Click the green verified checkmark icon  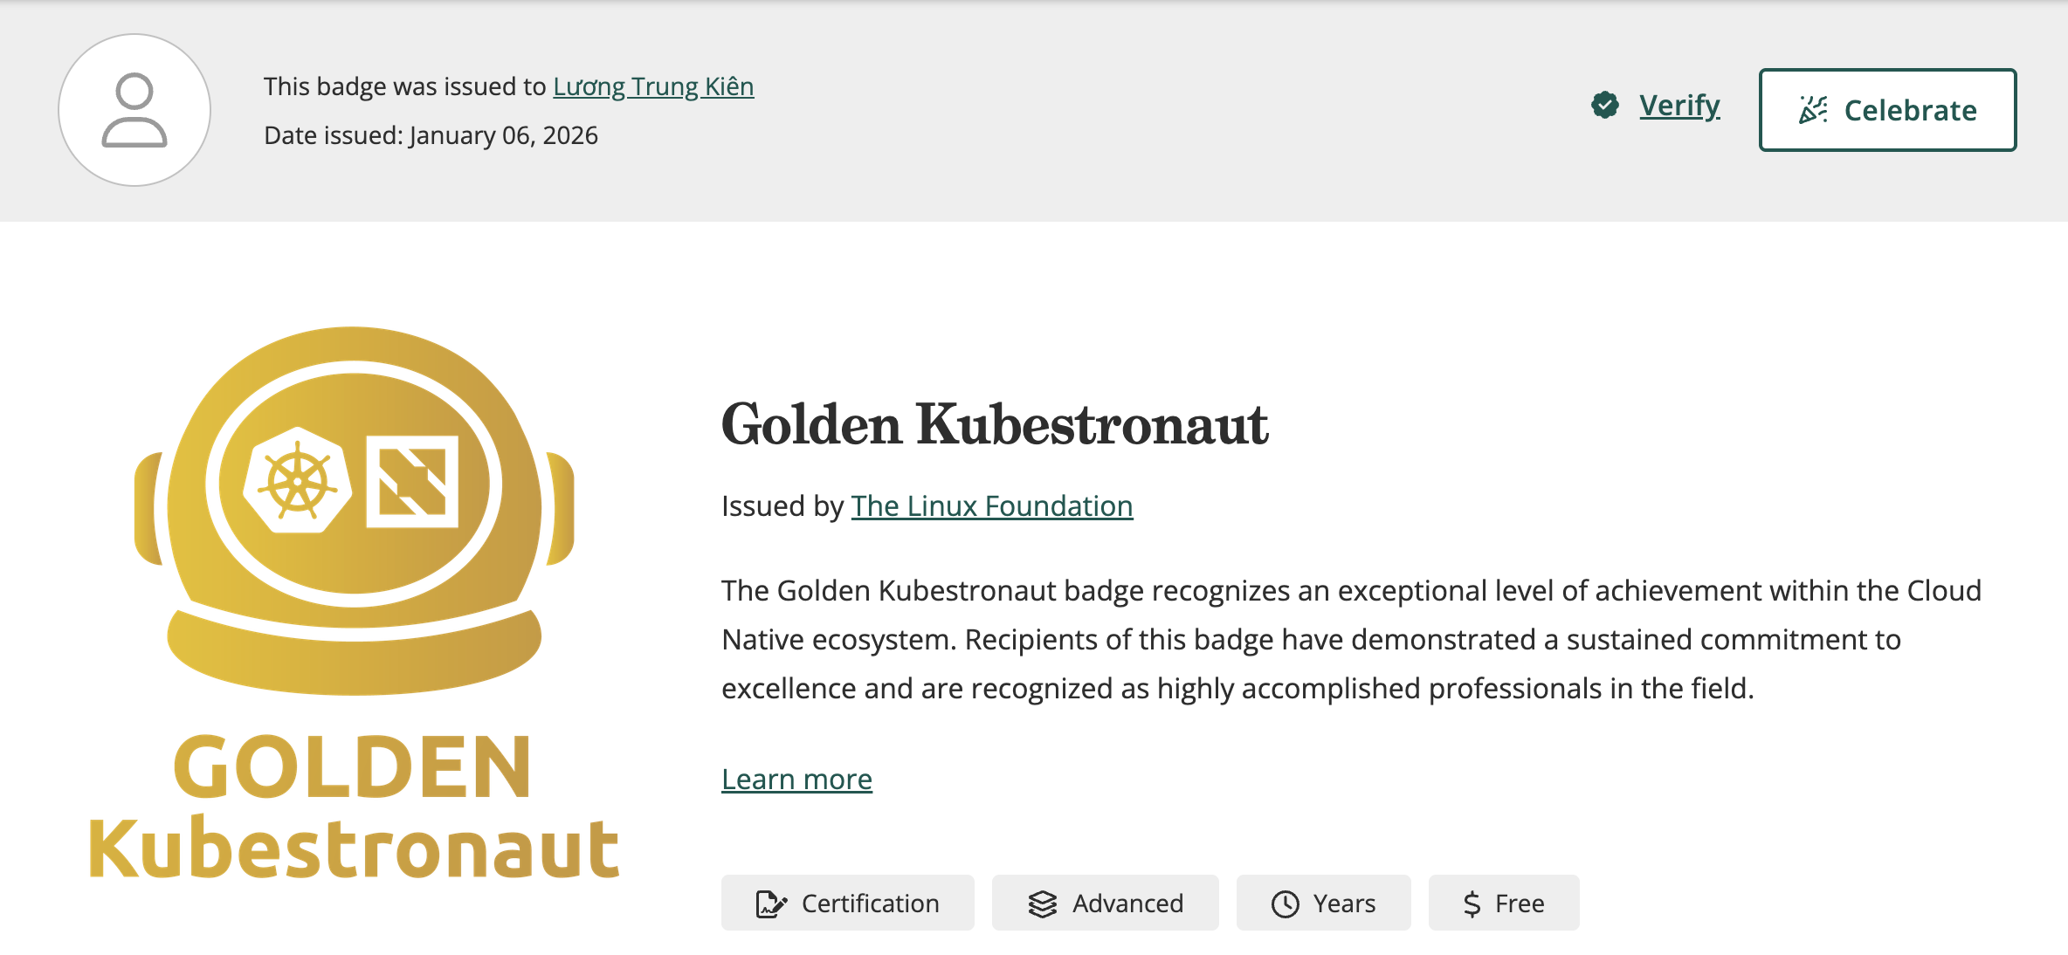pyautogui.click(x=1605, y=106)
